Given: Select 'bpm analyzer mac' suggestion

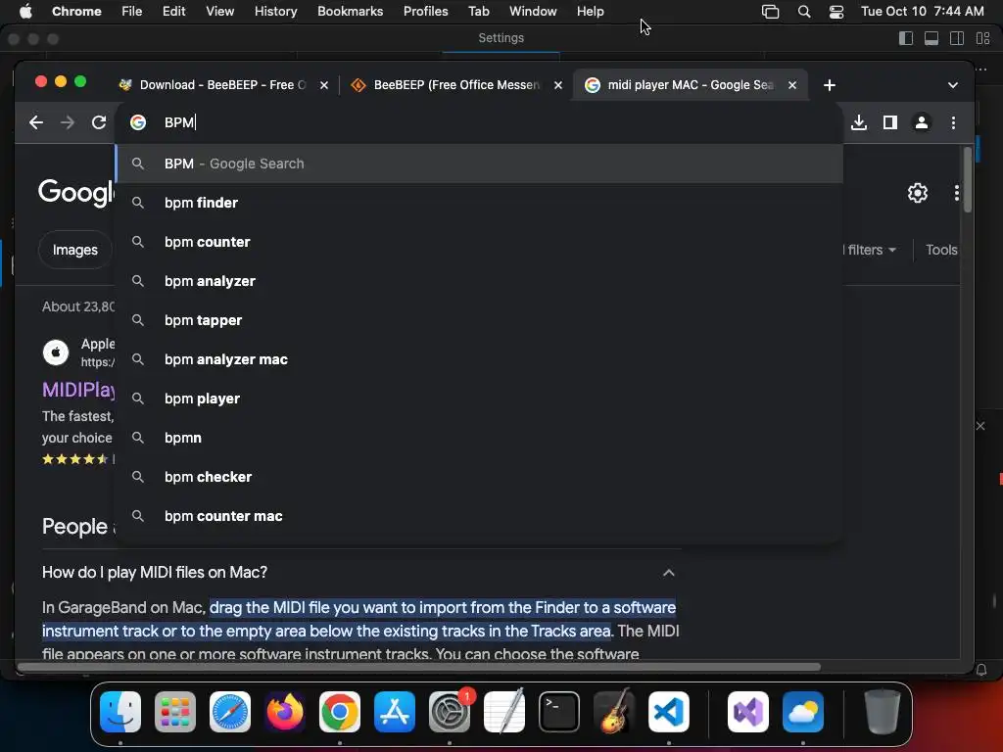Looking at the screenshot, I should pyautogui.click(x=479, y=359).
